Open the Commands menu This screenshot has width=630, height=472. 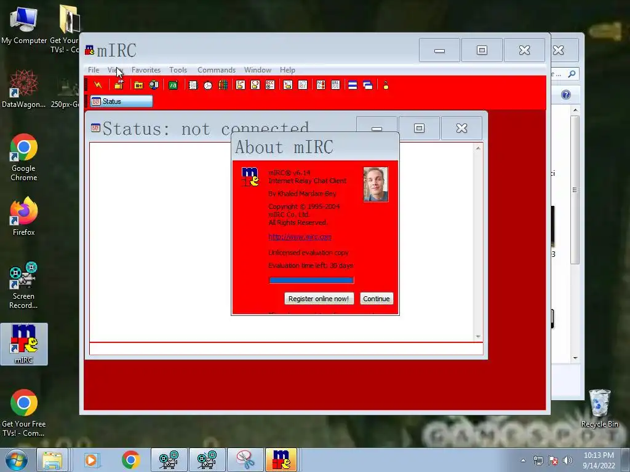tap(217, 70)
